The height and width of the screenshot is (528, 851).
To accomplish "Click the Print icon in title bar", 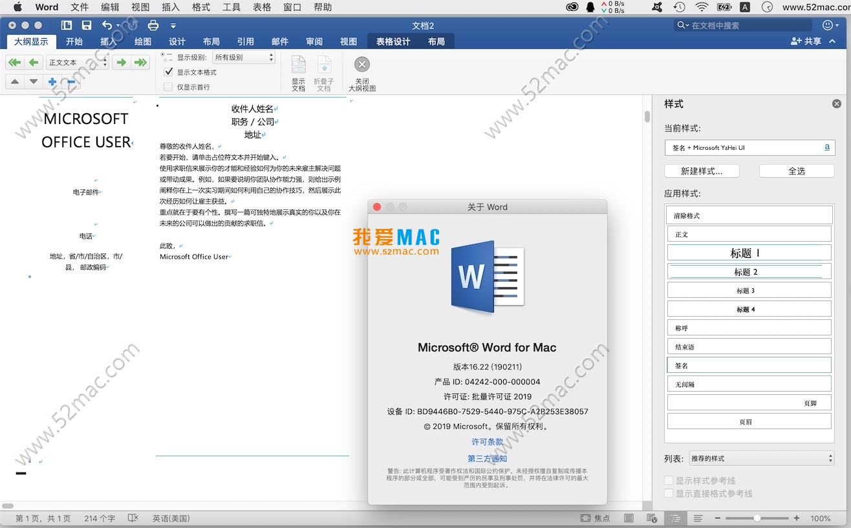I will tap(153, 25).
